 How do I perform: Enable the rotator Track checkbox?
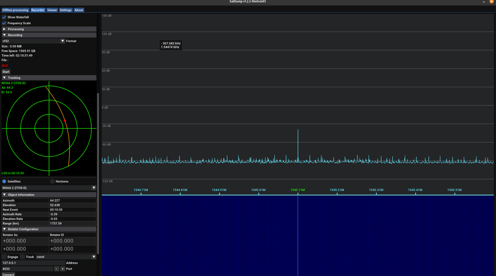23,257
